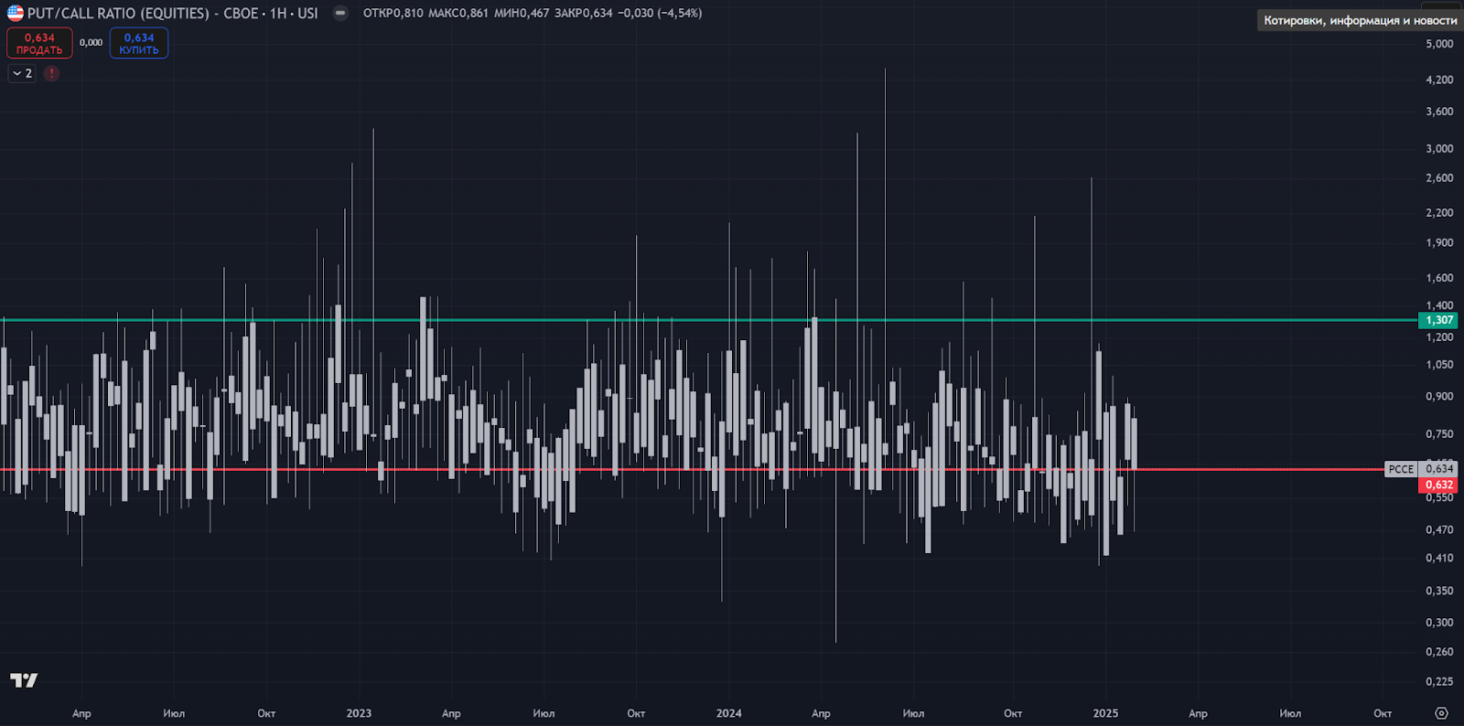Image resolution: width=1464 pixels, height=726 pixels.
Task: Click the US flag symbol icon
Action: pyautogui.click(x=16, y=13)
